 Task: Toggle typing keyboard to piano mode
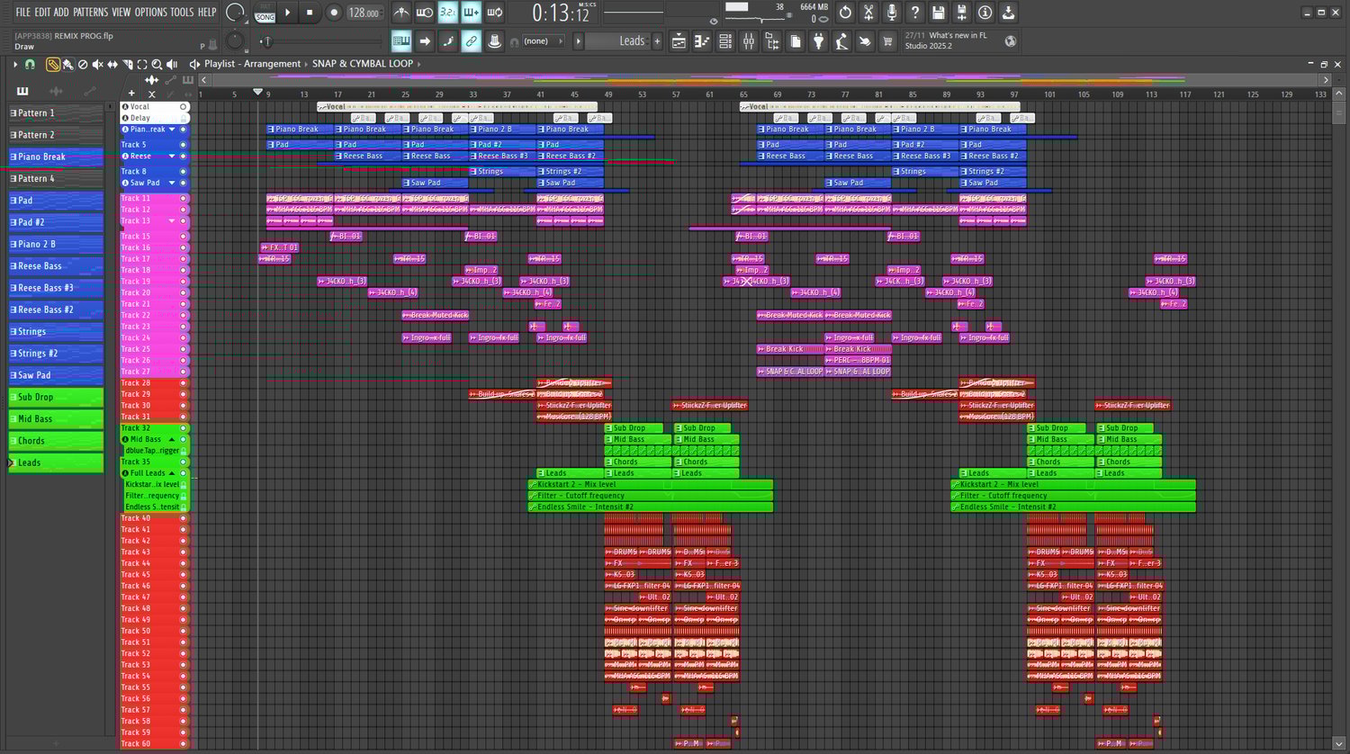coord(401,40)
